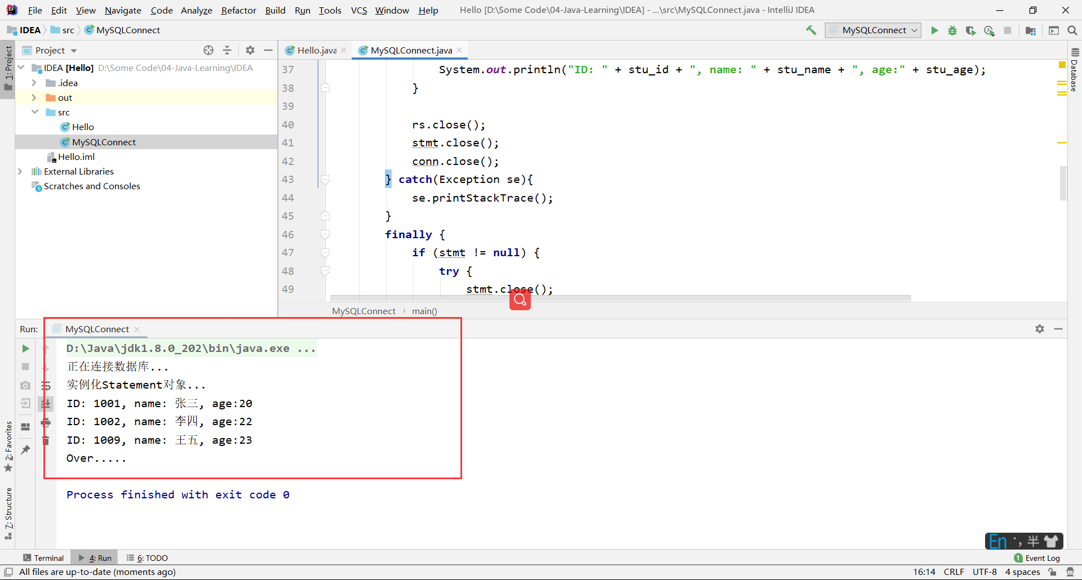Locate current file with crosshair icon
Screen dimensions: 1082x580
[x=209, y=50]
